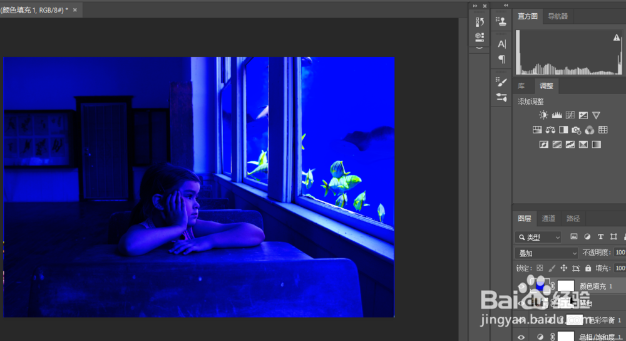Close the 颜色填充 1 document tab
Image resolution: width=626 pixels, height=341 pixels.
[74, 10]
